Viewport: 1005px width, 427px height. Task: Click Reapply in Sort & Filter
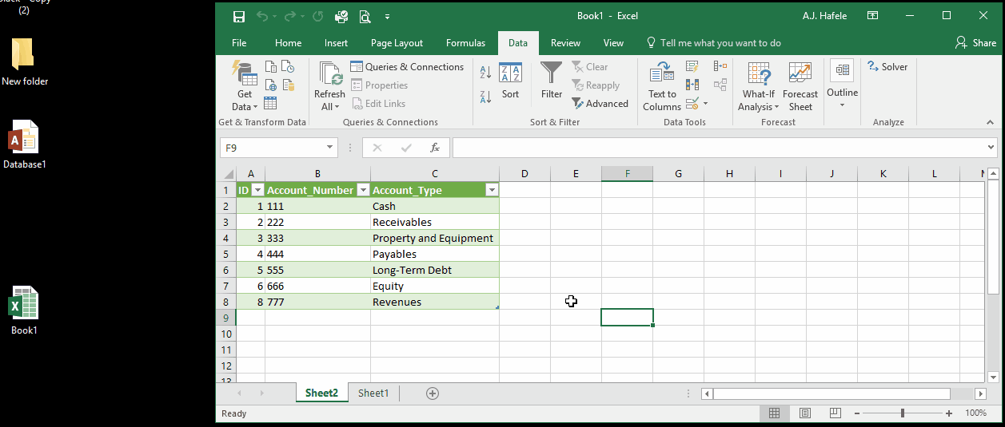(x=596, y=85)
